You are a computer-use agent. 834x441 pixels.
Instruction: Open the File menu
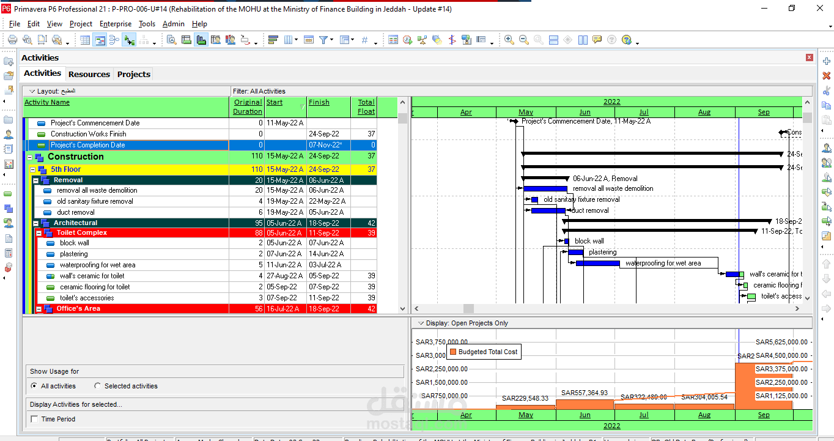pos(15,24)
